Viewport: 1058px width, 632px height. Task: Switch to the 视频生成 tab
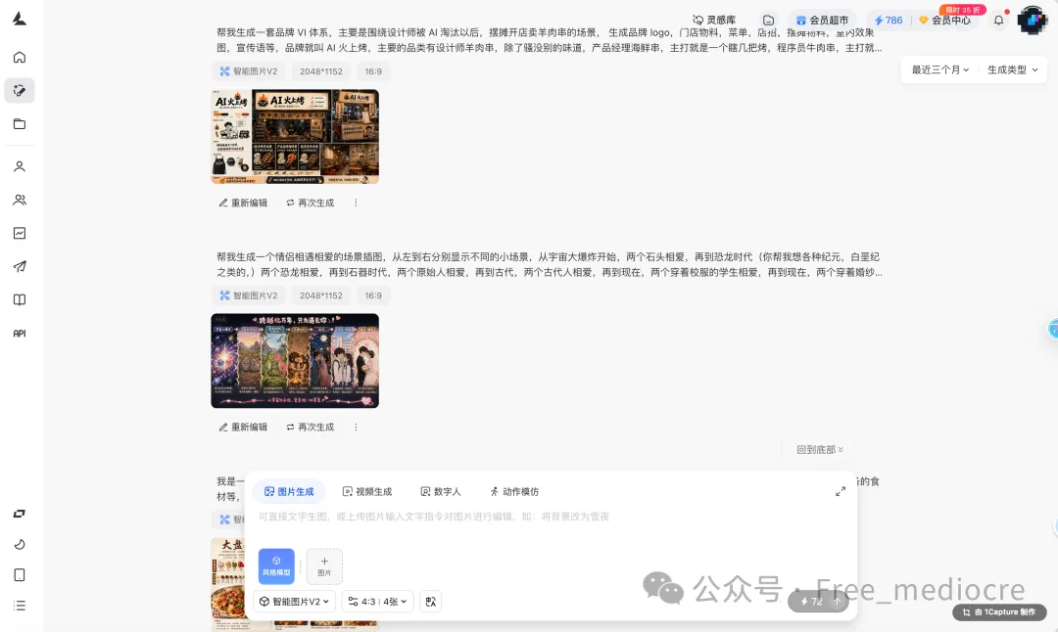point(367,492)
